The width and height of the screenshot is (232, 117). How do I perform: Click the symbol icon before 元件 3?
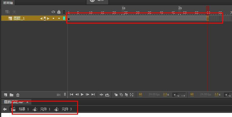[x=56, y=109]
